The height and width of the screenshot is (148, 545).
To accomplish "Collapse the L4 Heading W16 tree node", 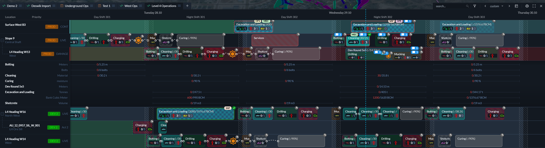I will (x=2, y=114).
